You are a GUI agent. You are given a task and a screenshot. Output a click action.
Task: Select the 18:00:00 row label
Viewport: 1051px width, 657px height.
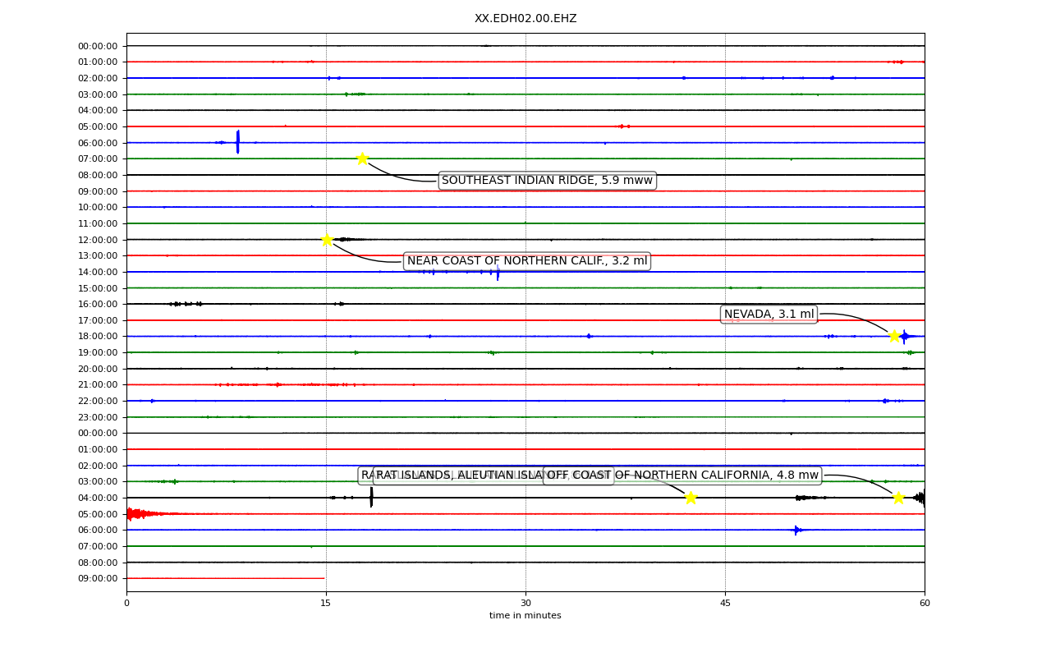(x=98, y=337)
